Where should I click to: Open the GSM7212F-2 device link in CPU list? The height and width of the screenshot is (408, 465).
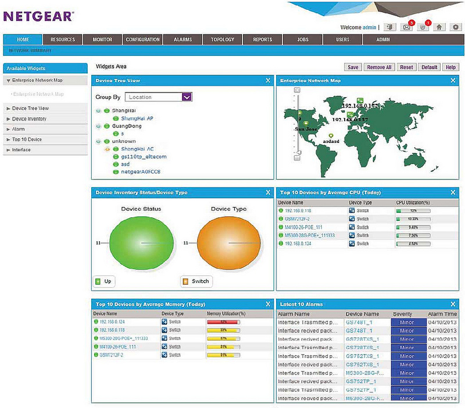297,219
